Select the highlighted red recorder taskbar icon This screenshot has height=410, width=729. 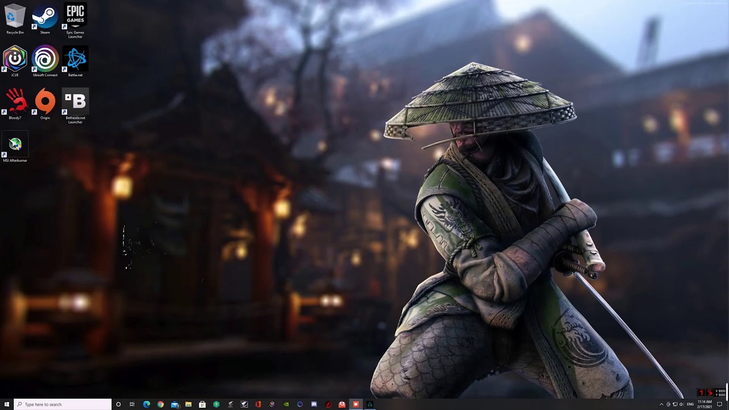356,404
